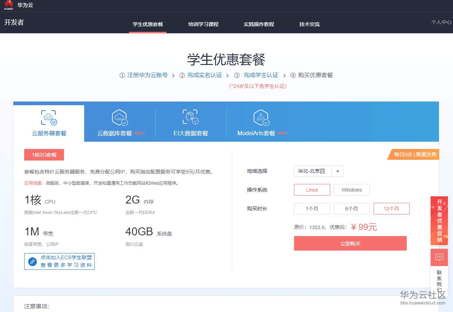Select 6个月 purchase duration
Screen dimensions: 453x312
coord(352,209)
